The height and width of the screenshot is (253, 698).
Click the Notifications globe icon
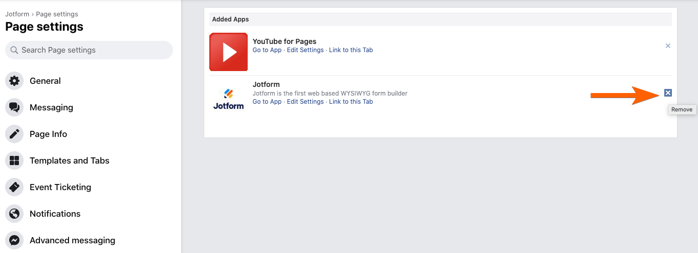pyautogui.click(x=14, y=214)
